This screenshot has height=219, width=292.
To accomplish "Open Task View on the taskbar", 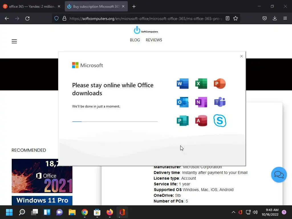I will 35,212.
